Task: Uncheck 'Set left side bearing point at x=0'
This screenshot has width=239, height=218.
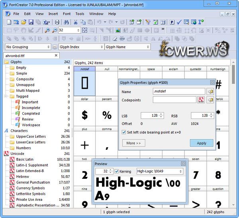Action: click(124, 132)
